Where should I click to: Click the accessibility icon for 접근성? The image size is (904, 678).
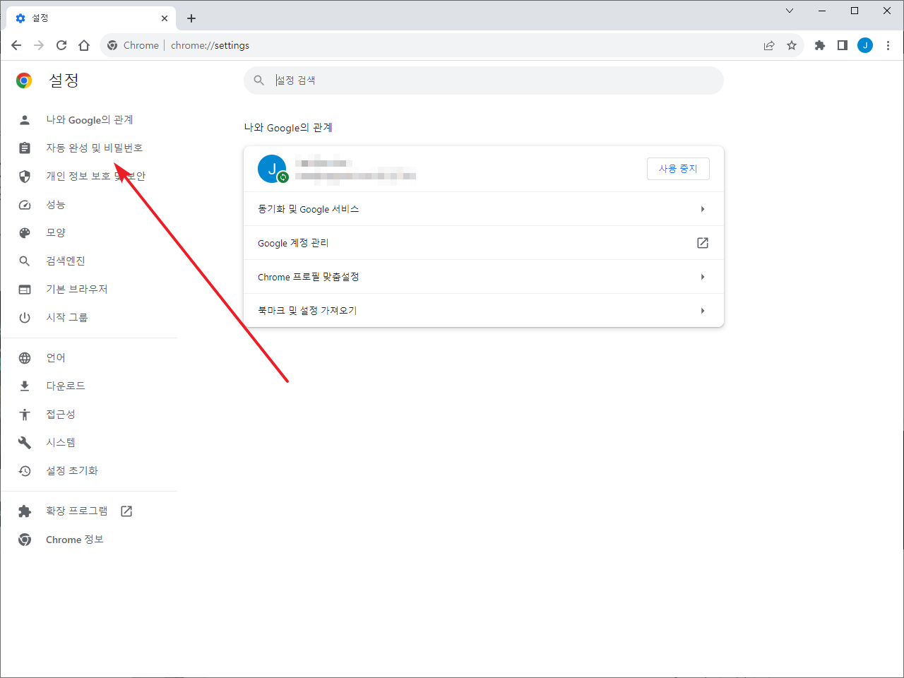25,415
